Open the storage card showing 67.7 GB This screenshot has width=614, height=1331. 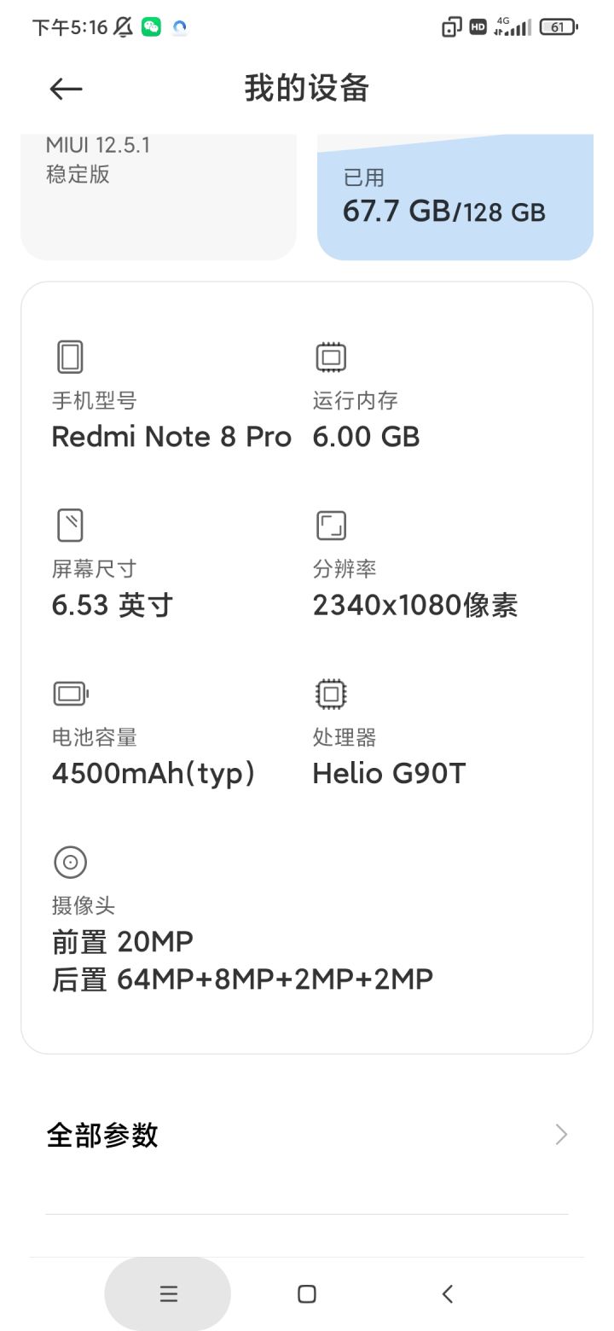tap(455, 198)
